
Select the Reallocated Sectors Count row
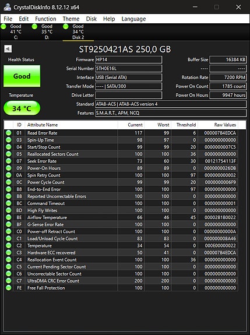121,154
